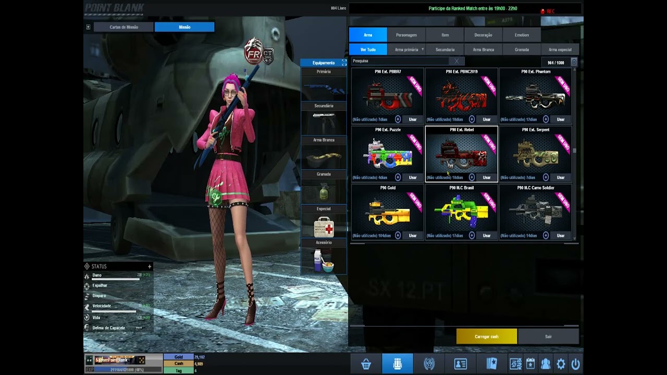
Task: Open the friends community icon
Action: click(546, 364)
